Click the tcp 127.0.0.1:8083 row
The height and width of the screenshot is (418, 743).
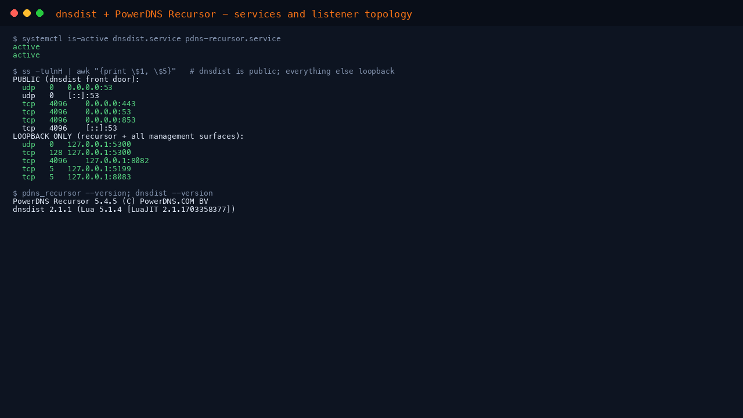point(77,177)
